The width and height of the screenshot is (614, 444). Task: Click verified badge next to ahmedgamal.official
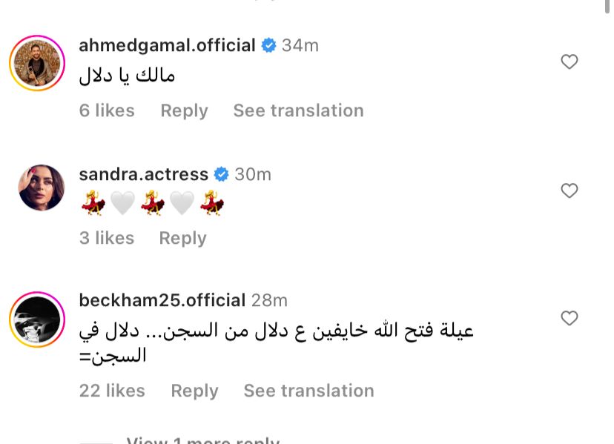point(268,45)
